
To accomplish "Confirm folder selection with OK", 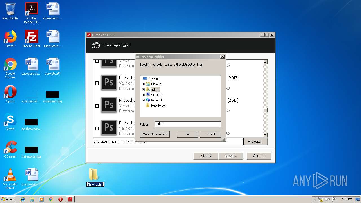I will pos(187,134).
